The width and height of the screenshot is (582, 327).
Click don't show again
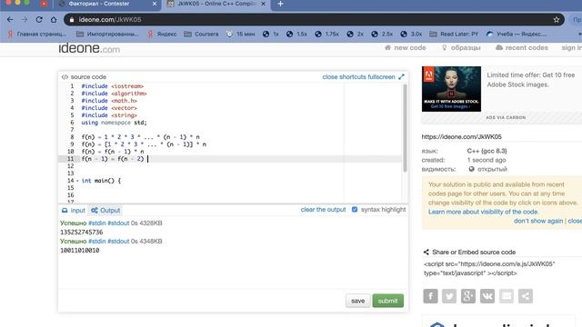(538, 221)
